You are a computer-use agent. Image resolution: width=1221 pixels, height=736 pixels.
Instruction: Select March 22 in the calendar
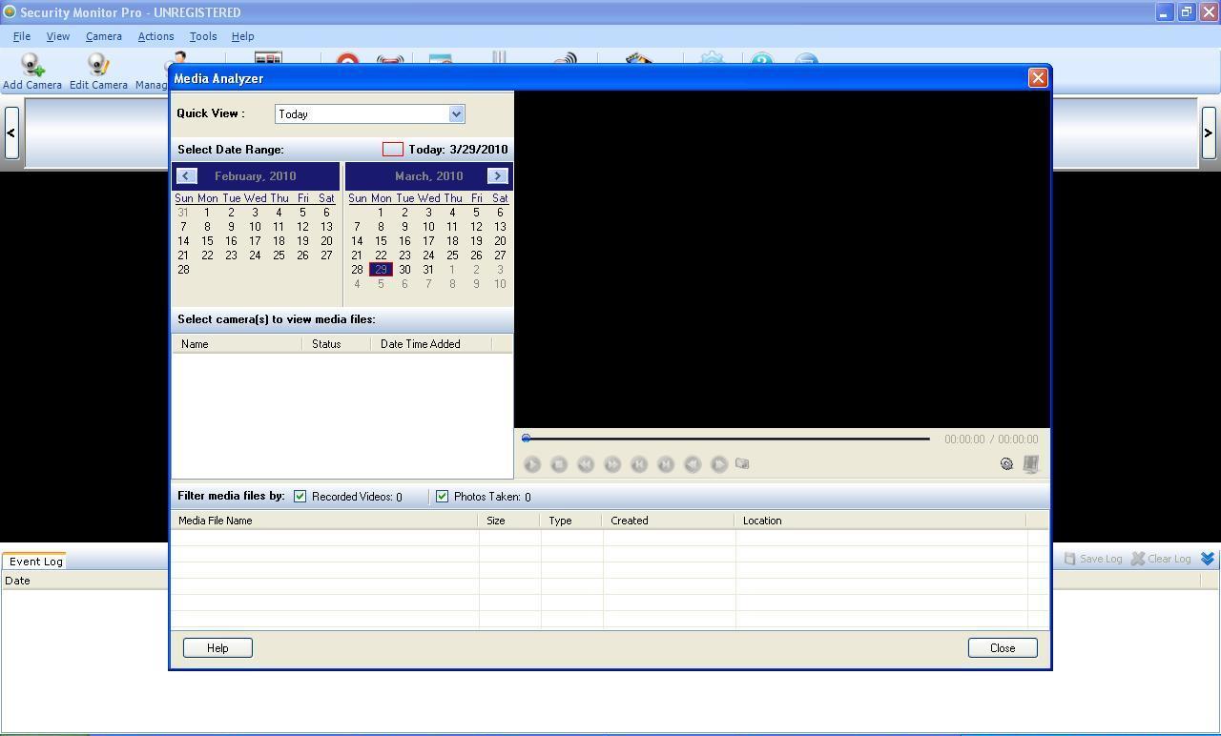pos(381,256)
